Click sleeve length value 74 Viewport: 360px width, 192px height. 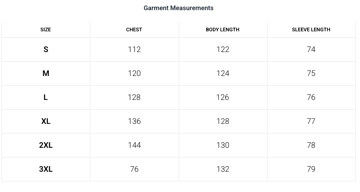pos(311,49)
